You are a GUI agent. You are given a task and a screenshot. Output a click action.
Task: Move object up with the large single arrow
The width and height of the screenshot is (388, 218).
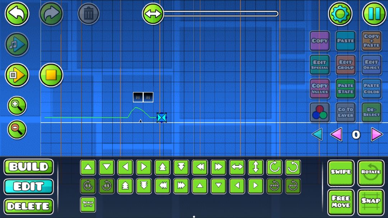(x=88, y=167)
